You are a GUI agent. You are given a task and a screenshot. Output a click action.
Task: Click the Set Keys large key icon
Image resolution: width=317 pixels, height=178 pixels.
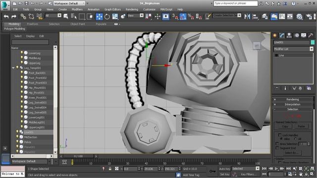pos(212,171)
